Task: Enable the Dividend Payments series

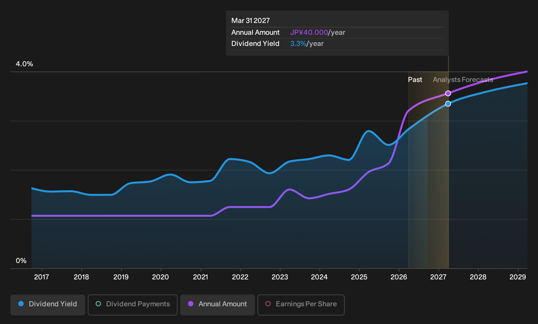Action: click(x=133, y=305)
